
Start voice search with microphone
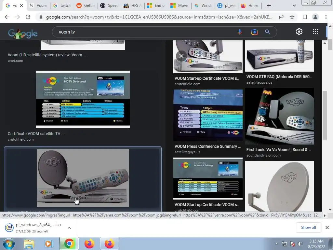pyautogui.click(x=240, y=32)
